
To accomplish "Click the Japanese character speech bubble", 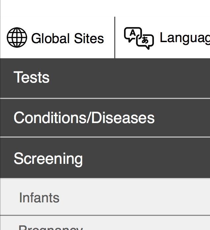I will tap(145, 42).
